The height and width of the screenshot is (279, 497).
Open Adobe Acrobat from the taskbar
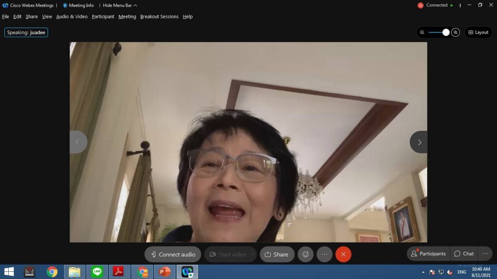pos(119,272)
